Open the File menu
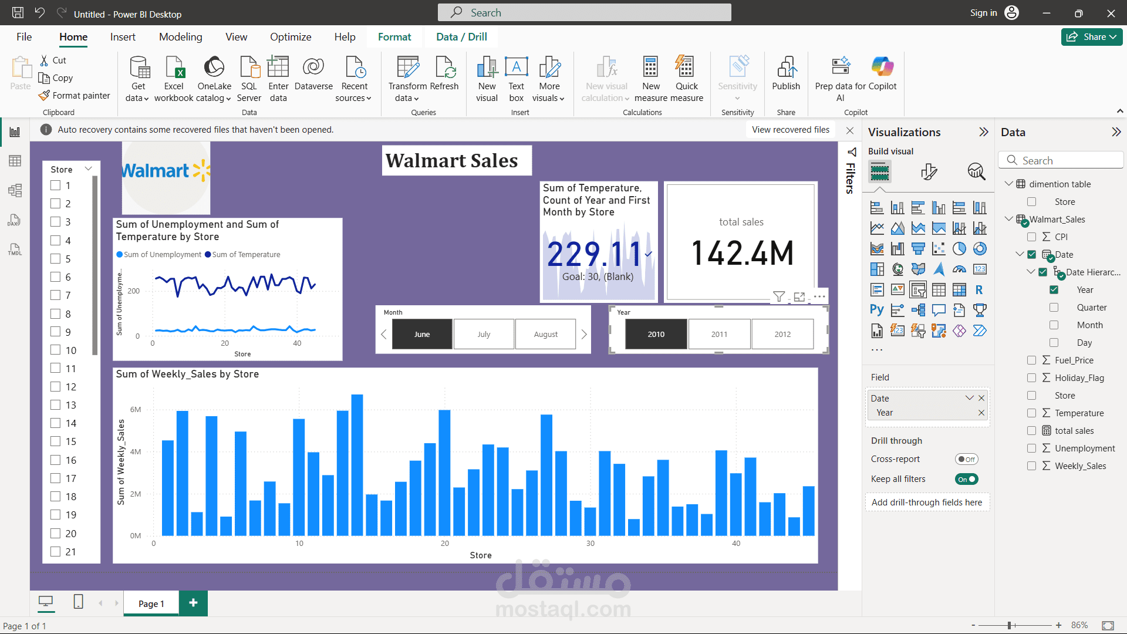This screenshot has width=1127, height=634. tap(24, 37)
